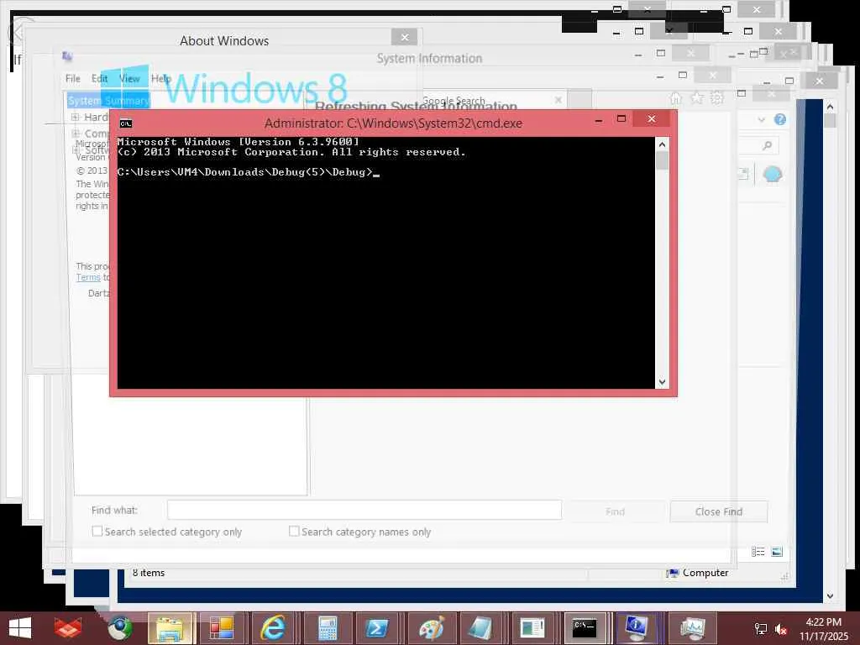
Task: Open the Calculator taskbar icon
Action: [x=328, y=628]
